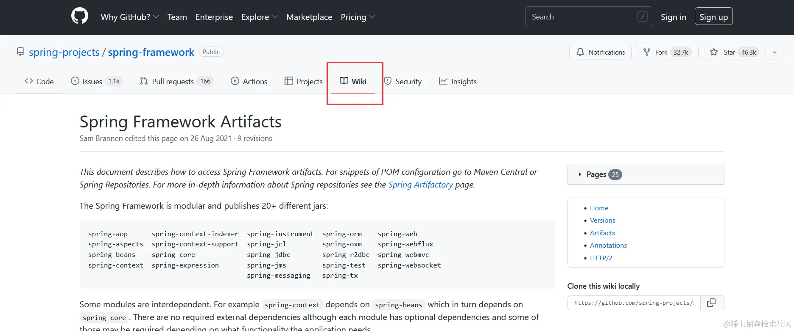
Task: Open the Actions tab
Action: [x=249, y=81]
